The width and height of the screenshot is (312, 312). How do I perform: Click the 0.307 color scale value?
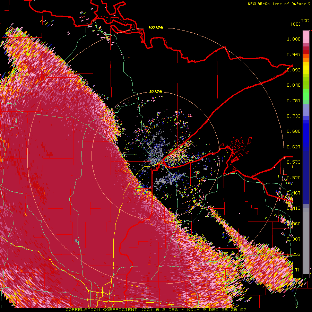294,239
